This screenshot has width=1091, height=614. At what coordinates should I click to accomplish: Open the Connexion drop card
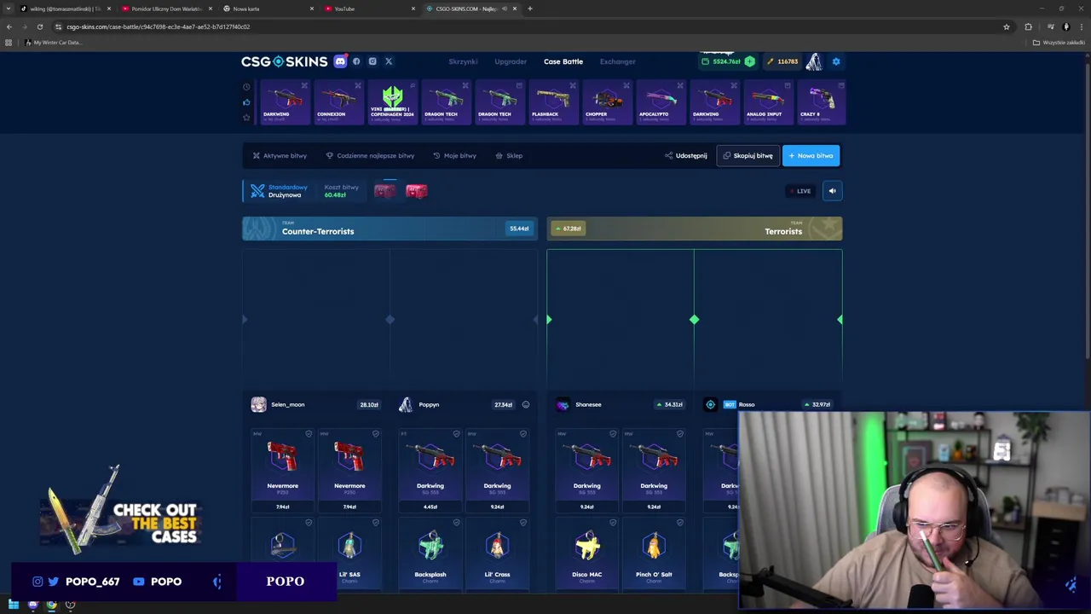(x=338, y=102)
